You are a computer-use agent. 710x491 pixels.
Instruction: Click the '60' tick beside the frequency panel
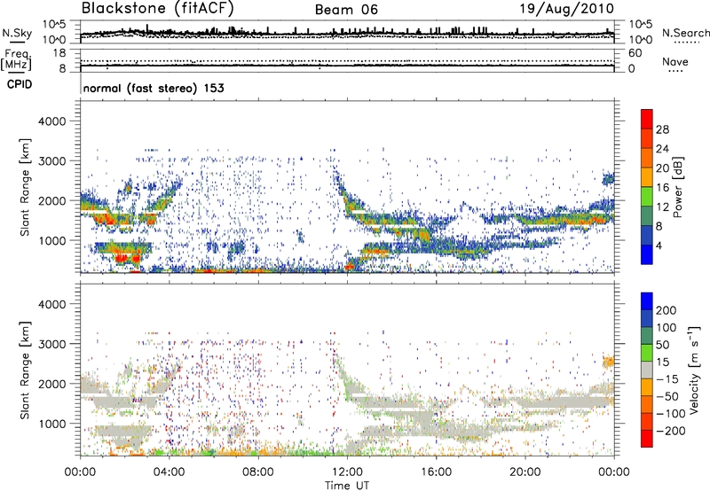pos(635,53)
